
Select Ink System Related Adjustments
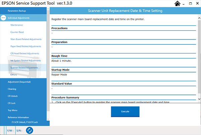(25, 60)
